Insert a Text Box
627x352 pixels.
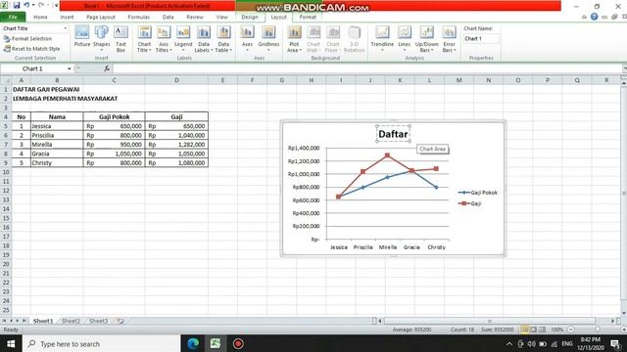tap(121, 39)
